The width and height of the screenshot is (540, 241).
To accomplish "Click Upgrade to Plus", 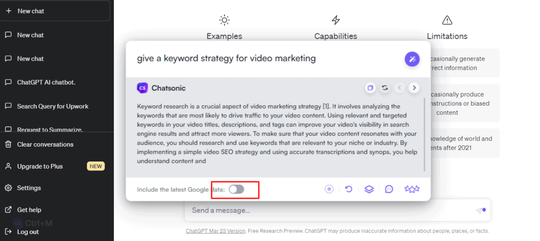I will point(40,166).
